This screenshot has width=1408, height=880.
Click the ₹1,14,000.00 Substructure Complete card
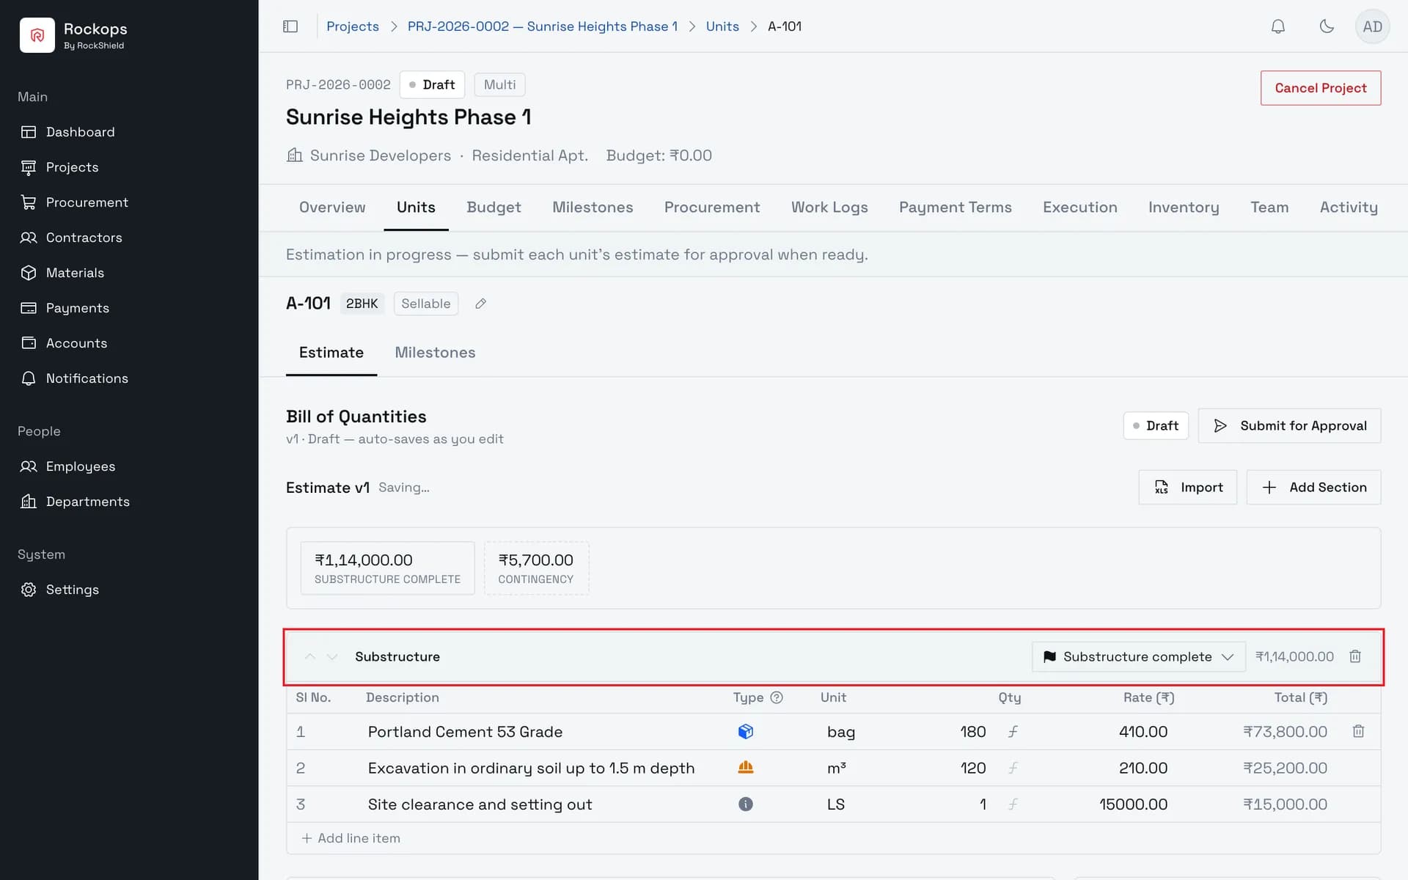(387, 568)
